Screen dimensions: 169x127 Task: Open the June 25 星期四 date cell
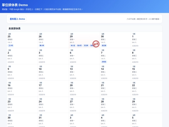22,40
